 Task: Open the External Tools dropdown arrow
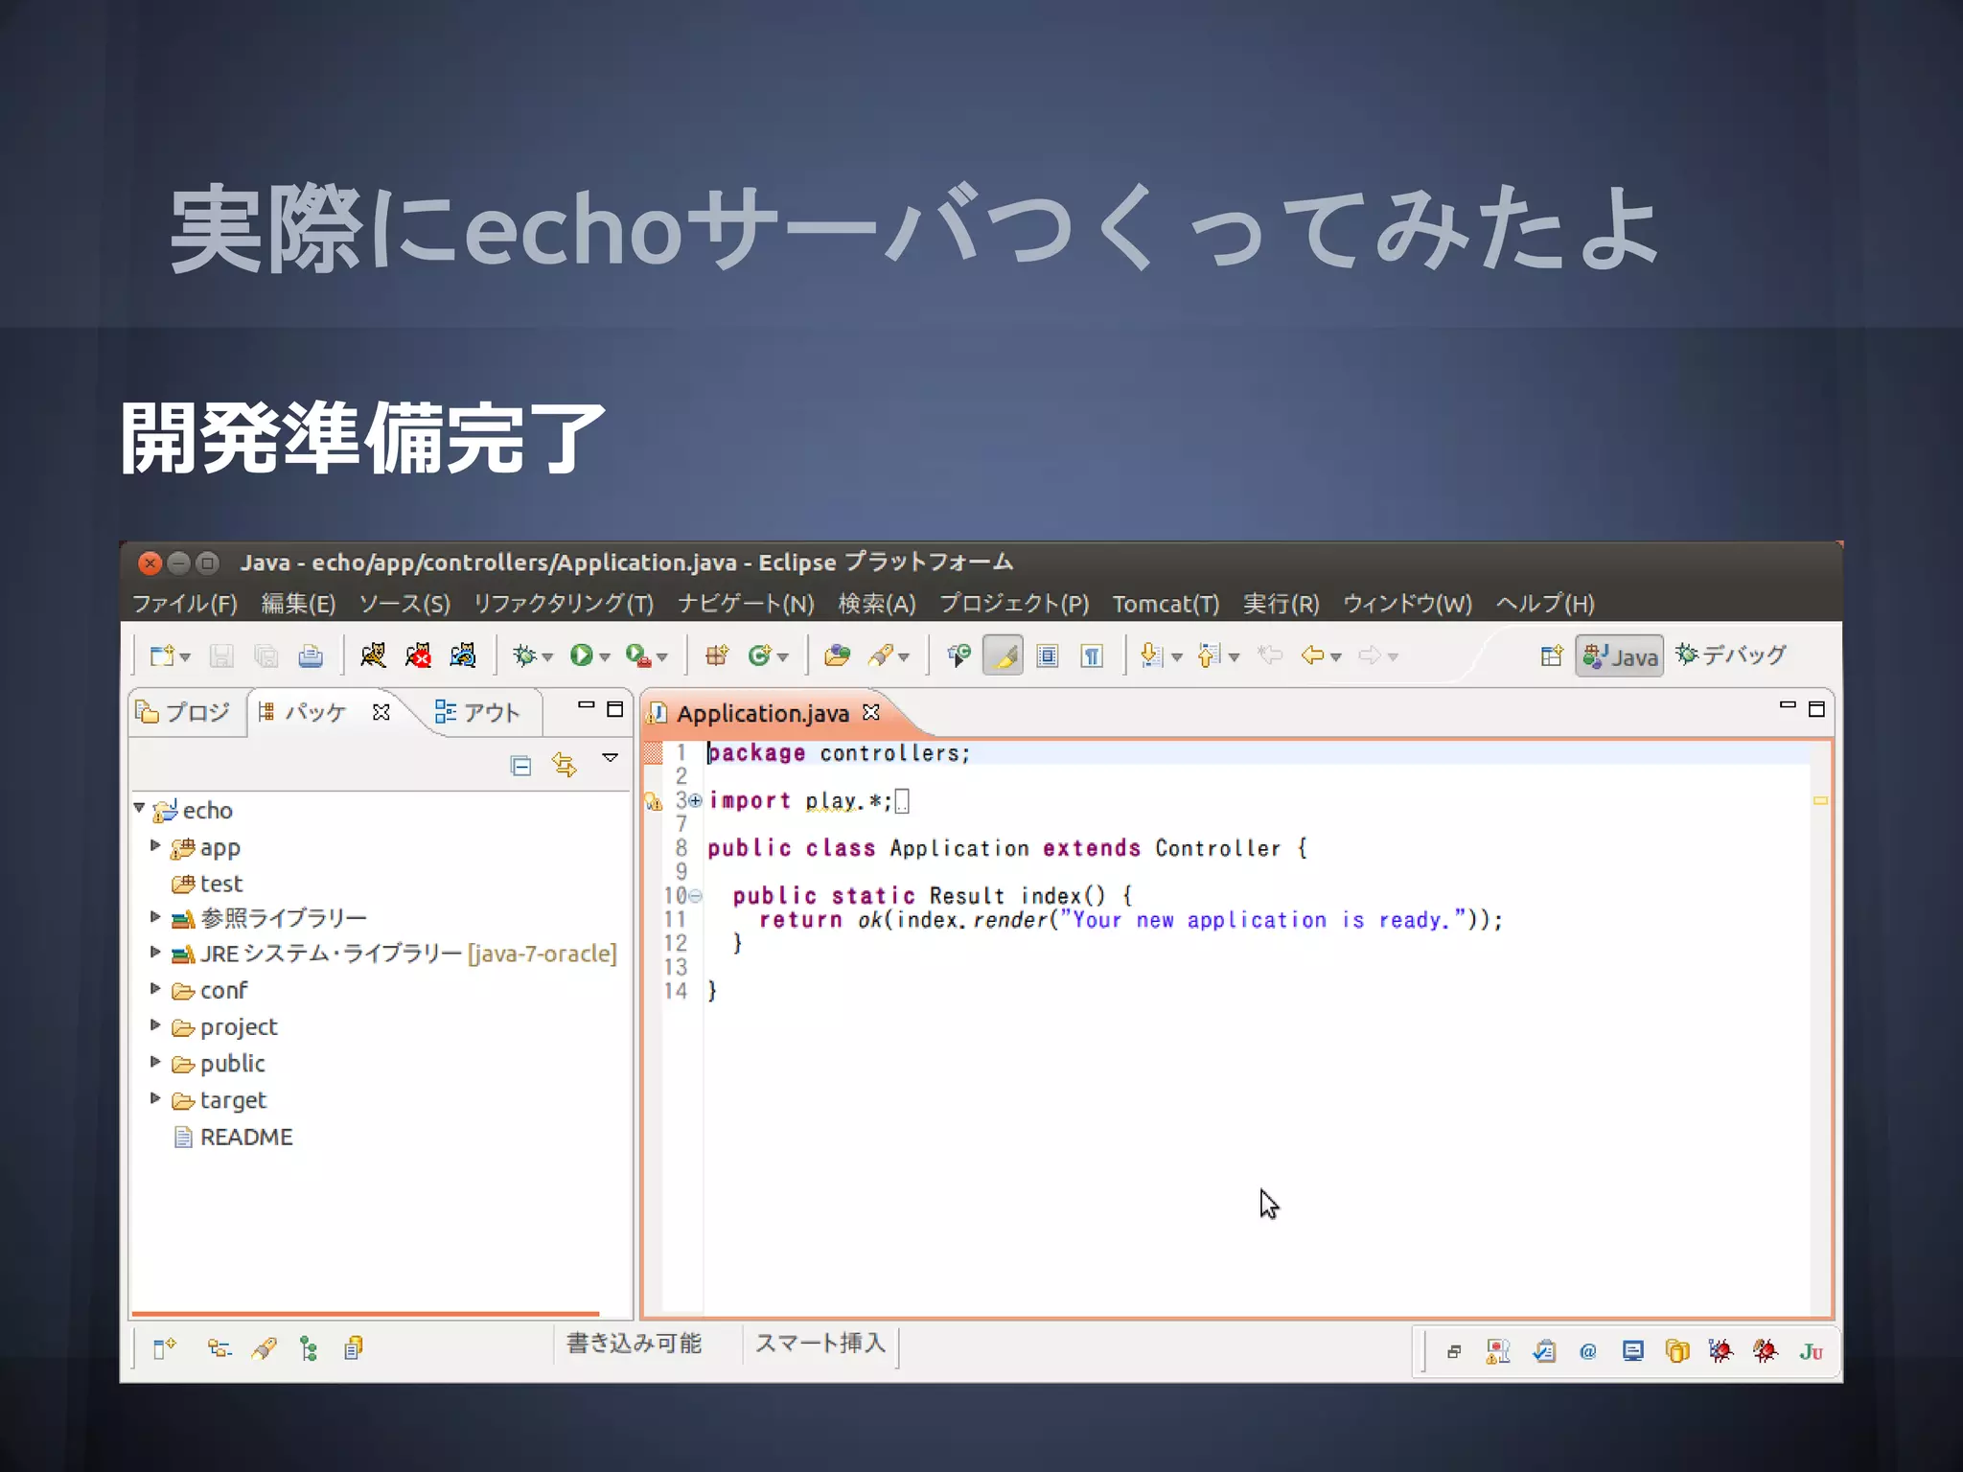(662, 657)
